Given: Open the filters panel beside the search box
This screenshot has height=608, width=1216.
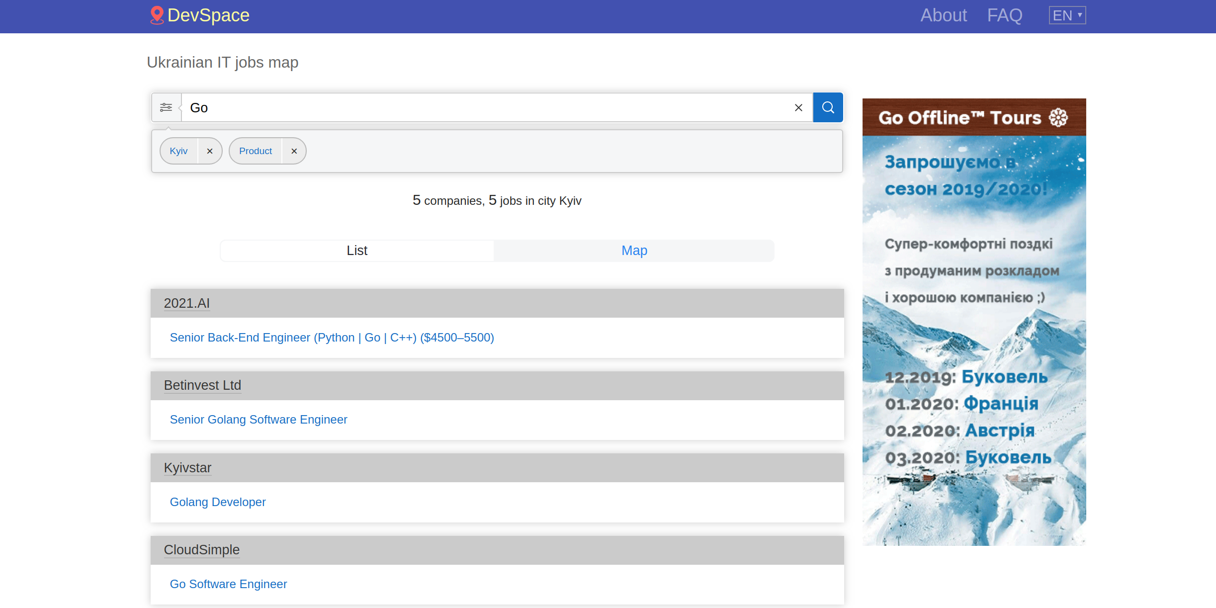Looking at the screenshot, I should (x=166, y=107).
